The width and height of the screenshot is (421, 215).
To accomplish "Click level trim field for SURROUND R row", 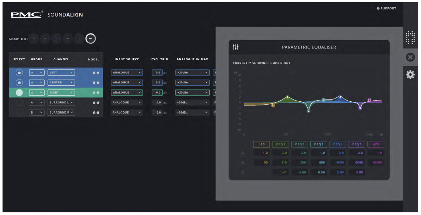I will [x=157, y=113].
